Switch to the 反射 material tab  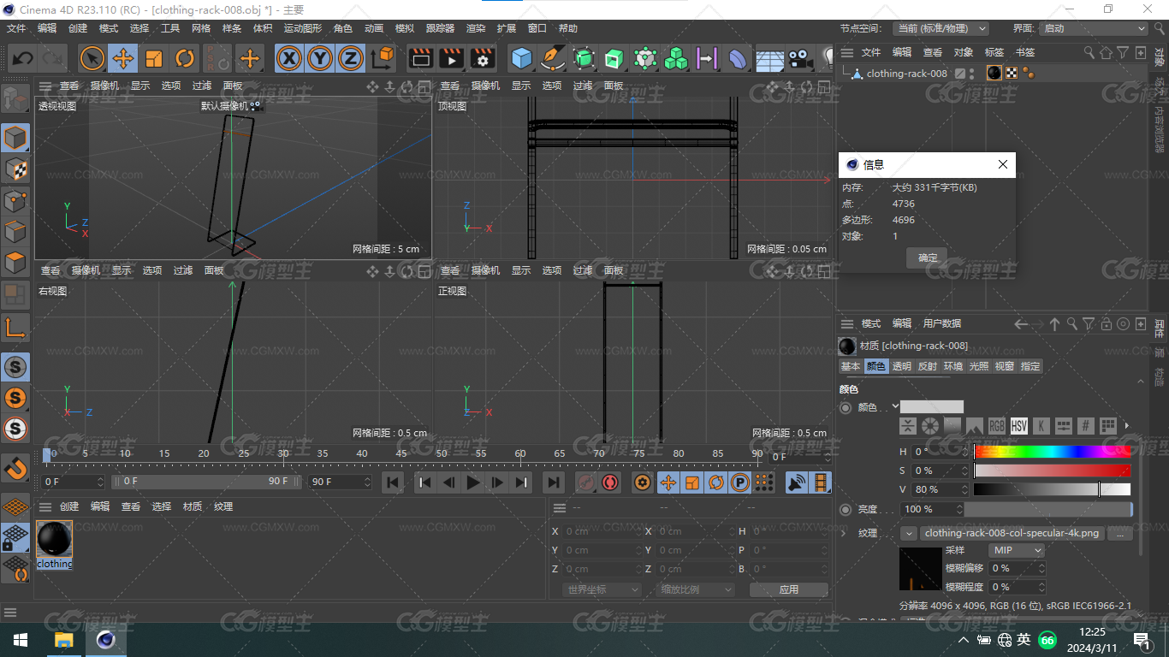point(928,366)
